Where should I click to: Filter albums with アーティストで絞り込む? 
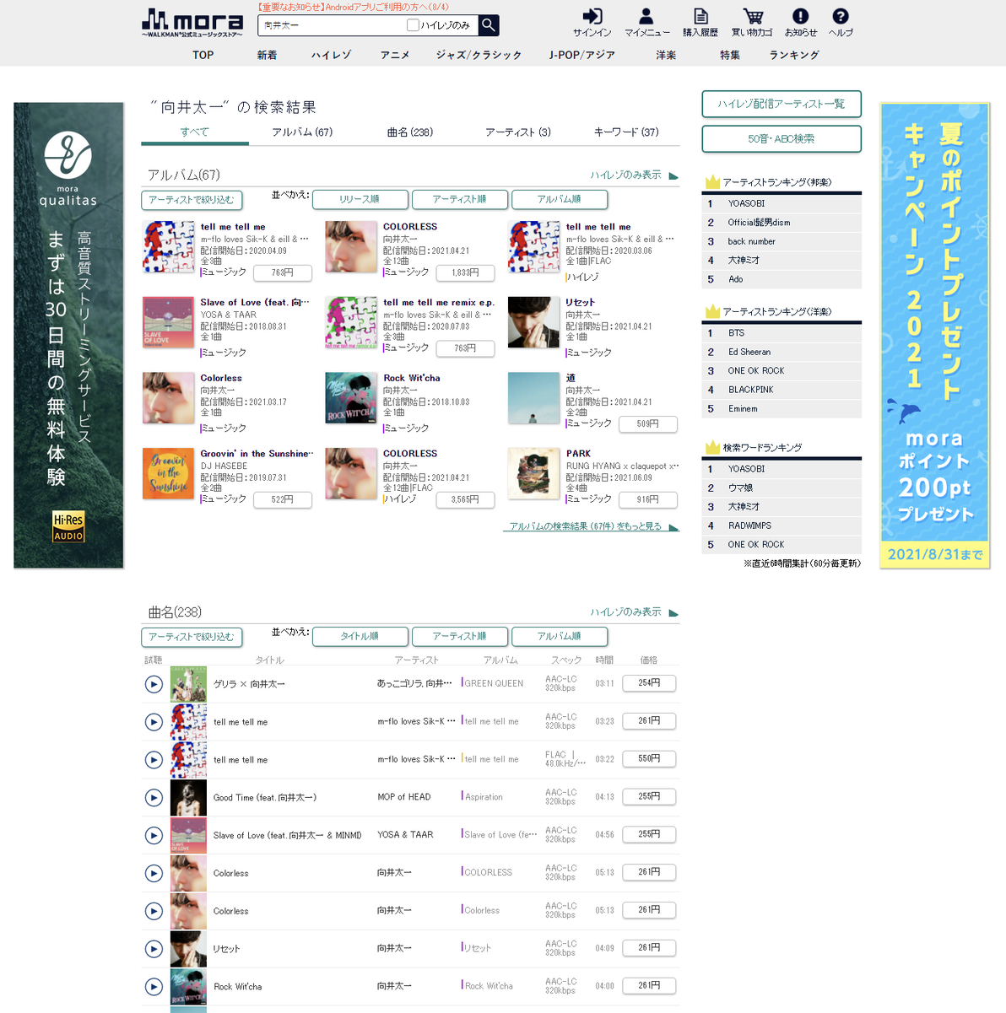pyautogui.click(x=192, y=200)
